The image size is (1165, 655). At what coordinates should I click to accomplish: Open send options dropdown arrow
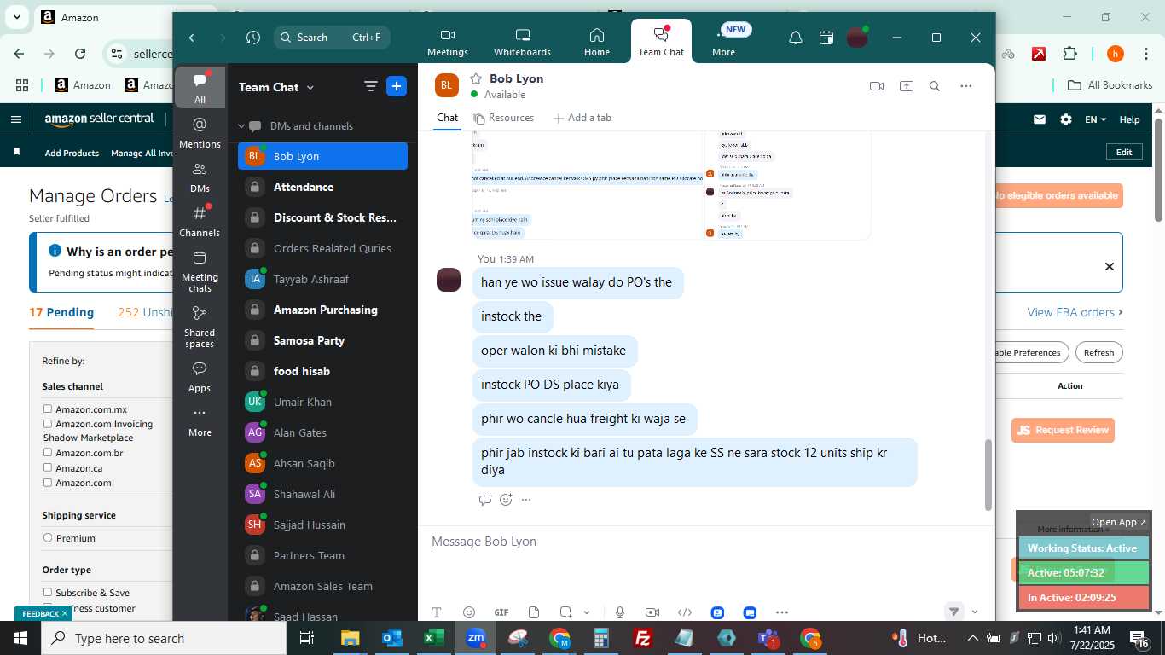point(975,612)
